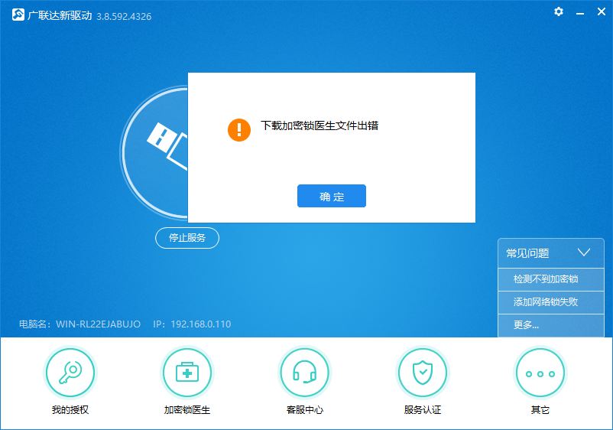
Task: Click the orange warning exclamation icon
Action: [239, 130]
